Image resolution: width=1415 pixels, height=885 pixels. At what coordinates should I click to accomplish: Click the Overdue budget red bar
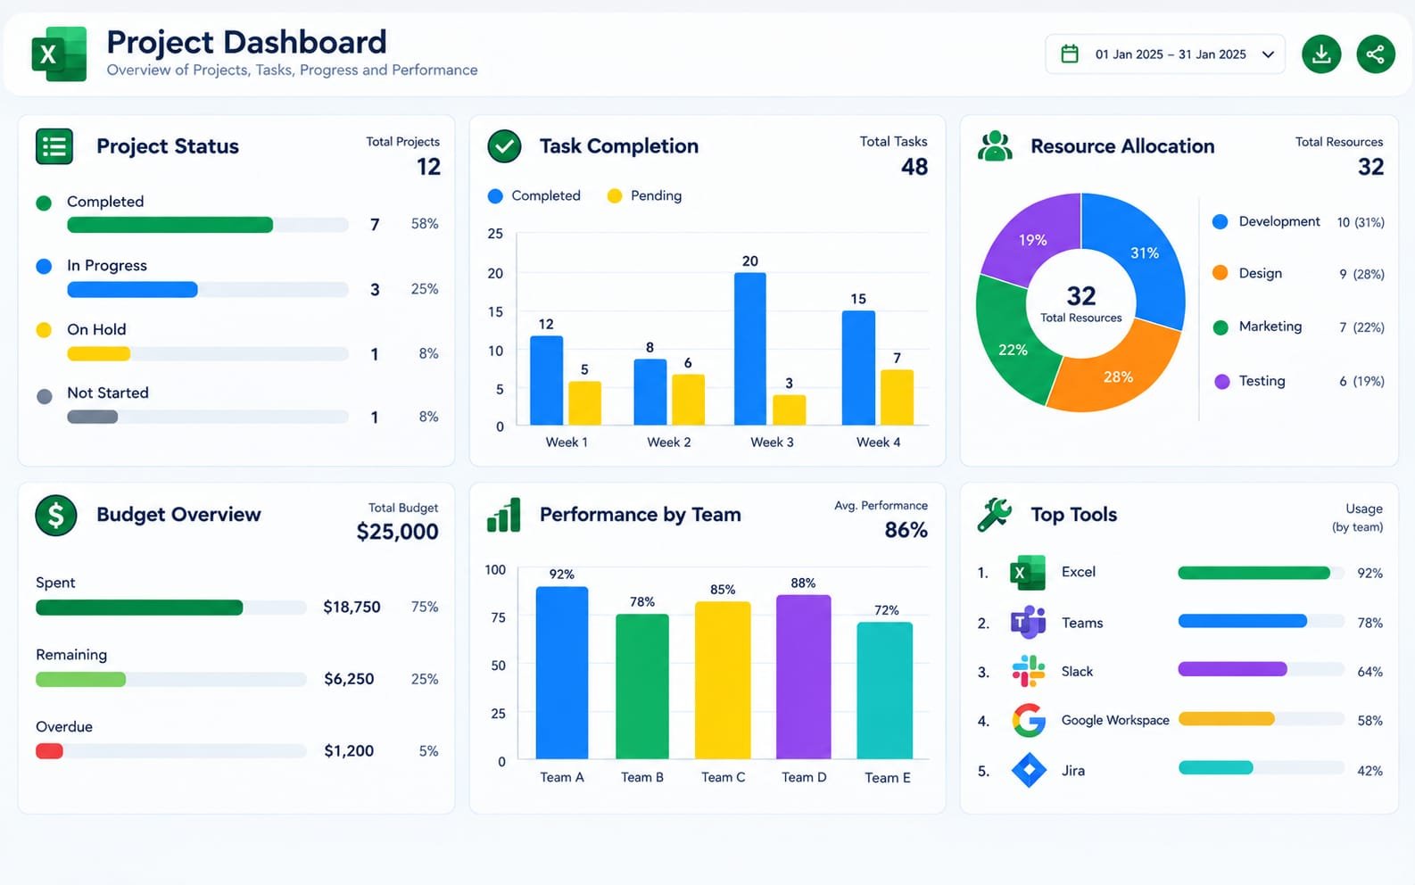[49, 751]
